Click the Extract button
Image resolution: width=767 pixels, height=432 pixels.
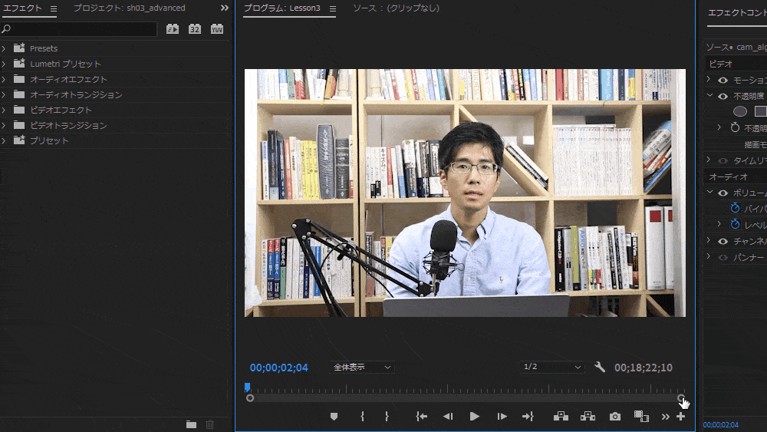(588, 417)
